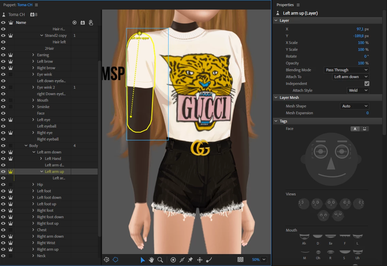
Task: Hide the Left brow layer
Action: click(3, 61)
